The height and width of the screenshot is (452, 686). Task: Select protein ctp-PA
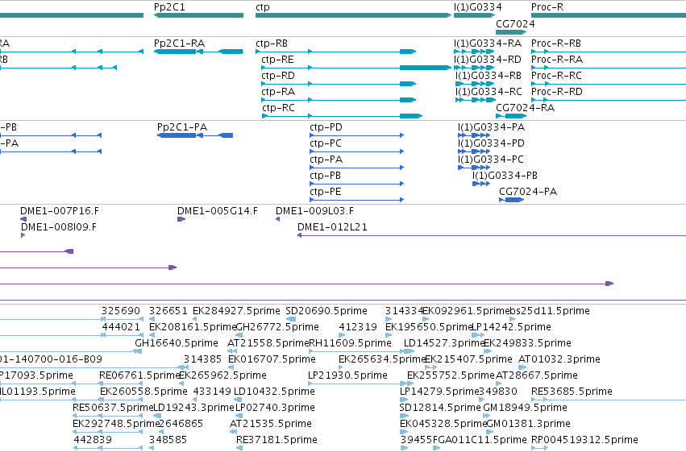pyautogui.click(x=356, y=168)
